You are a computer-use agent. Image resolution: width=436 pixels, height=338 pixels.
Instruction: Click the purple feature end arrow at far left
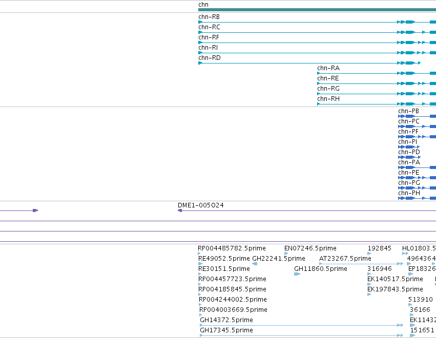click(x=35, y=210)
